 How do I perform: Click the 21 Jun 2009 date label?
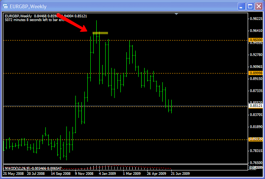tap(180, 173)
